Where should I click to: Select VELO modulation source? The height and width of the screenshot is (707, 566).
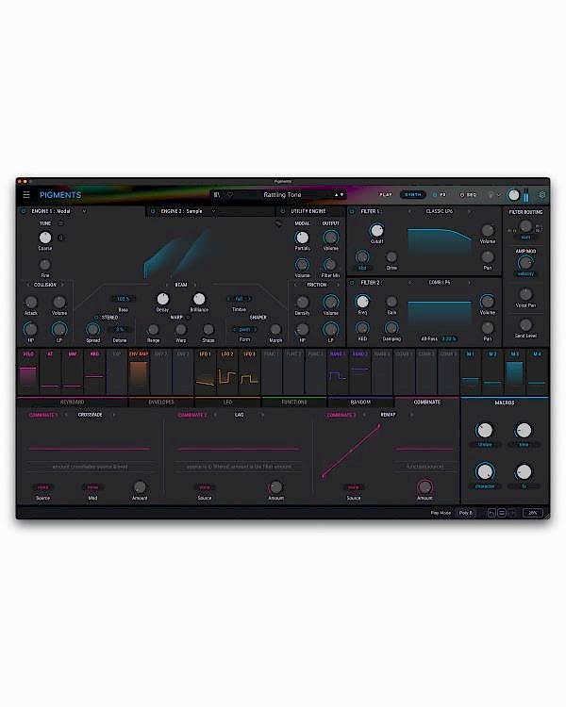click(28, 372)
